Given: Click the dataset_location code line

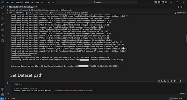Looking at the screenshot, I should pyautogui.click(x=54, y=91).
